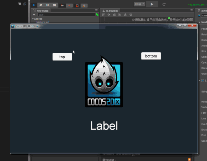Click the align right icon in scene toolbar
Screen dimensions: 207x161
131,15
